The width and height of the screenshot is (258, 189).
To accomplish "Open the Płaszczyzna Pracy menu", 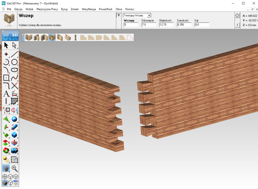I will click(x=47, y=9).
